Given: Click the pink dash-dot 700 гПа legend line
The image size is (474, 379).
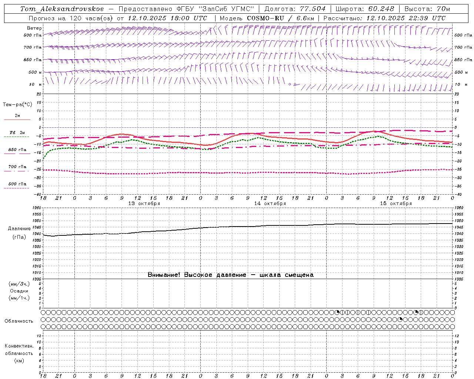Looking at the screenshot, I should 16,171.
